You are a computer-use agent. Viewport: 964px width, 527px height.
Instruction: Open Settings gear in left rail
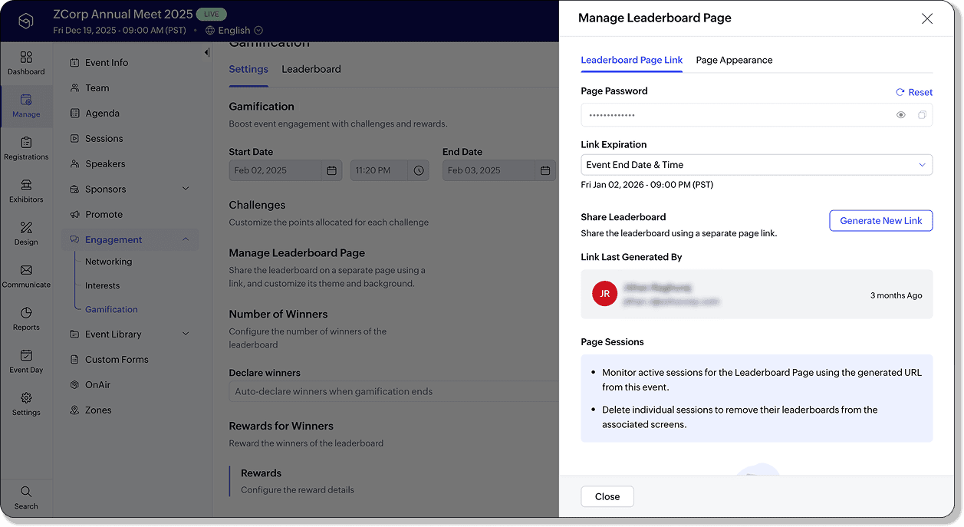click(26, 398)
